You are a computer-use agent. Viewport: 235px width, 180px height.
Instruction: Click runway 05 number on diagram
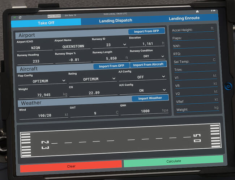(x=197, y=138)
